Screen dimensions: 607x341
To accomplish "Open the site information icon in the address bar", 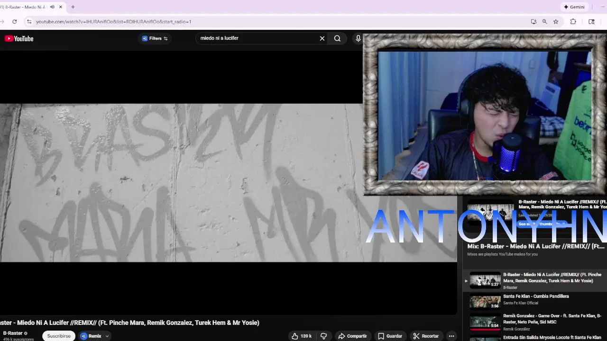I will (29, 21).
